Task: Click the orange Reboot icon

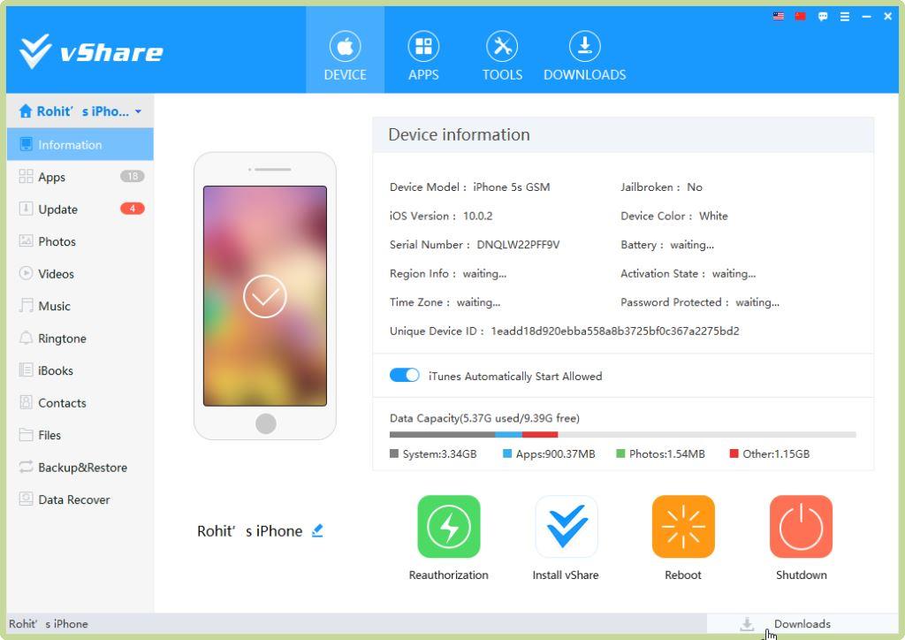Action: [x=683, y=526]
